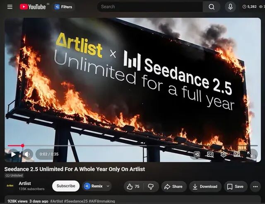Save the video to a playlist
265x204 pixels.
(236, 187)
